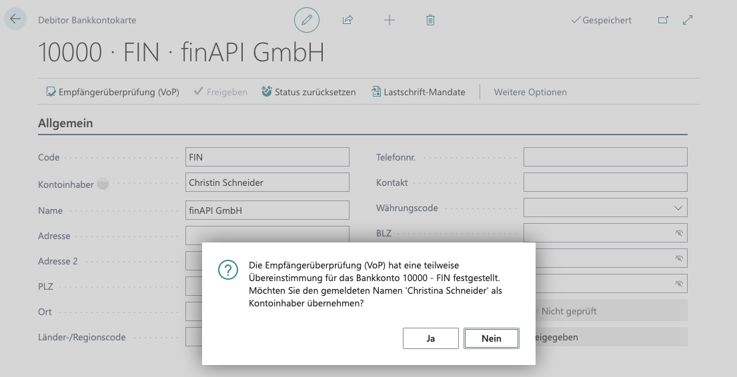Collapse the Allgemein section

(x=65, y=123)
